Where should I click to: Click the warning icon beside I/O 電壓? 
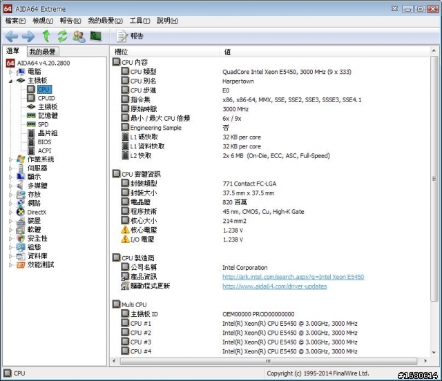click(125, 239)
